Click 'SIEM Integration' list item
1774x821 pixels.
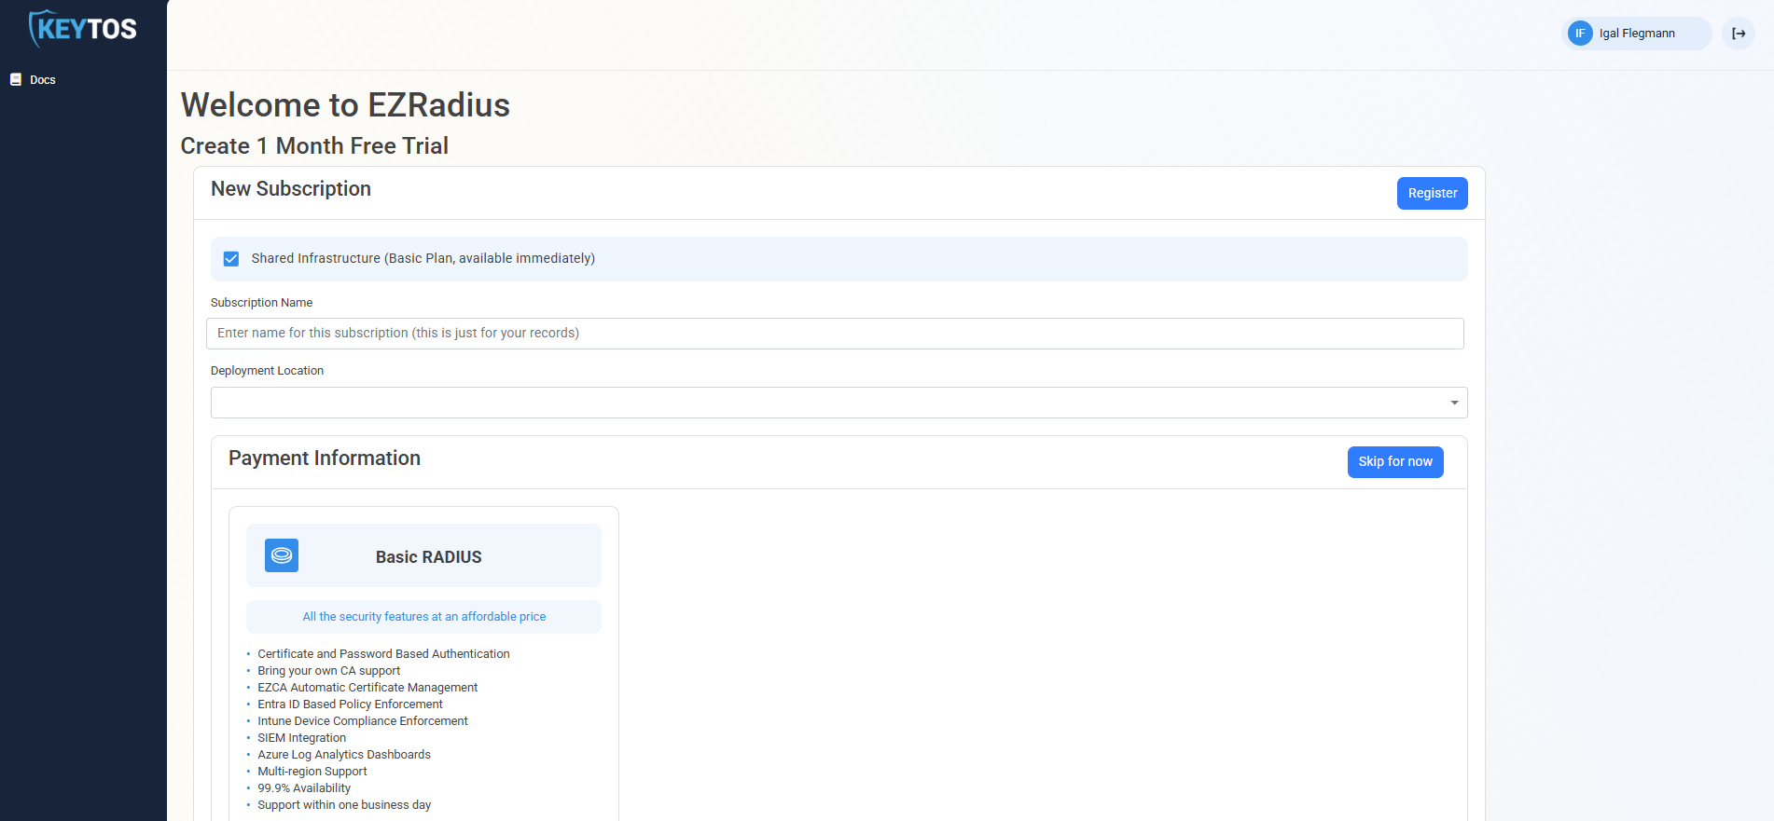301,738
